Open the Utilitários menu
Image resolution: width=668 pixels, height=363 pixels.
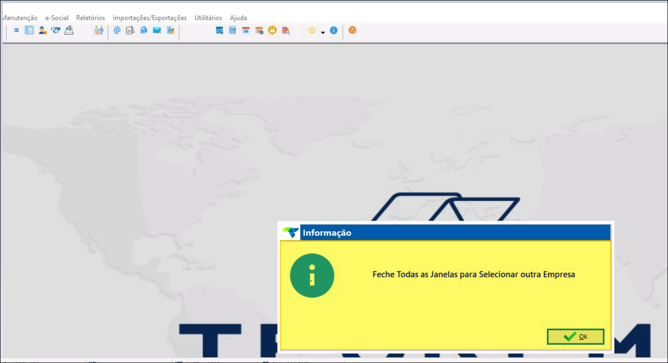click(x=208, y=18)
